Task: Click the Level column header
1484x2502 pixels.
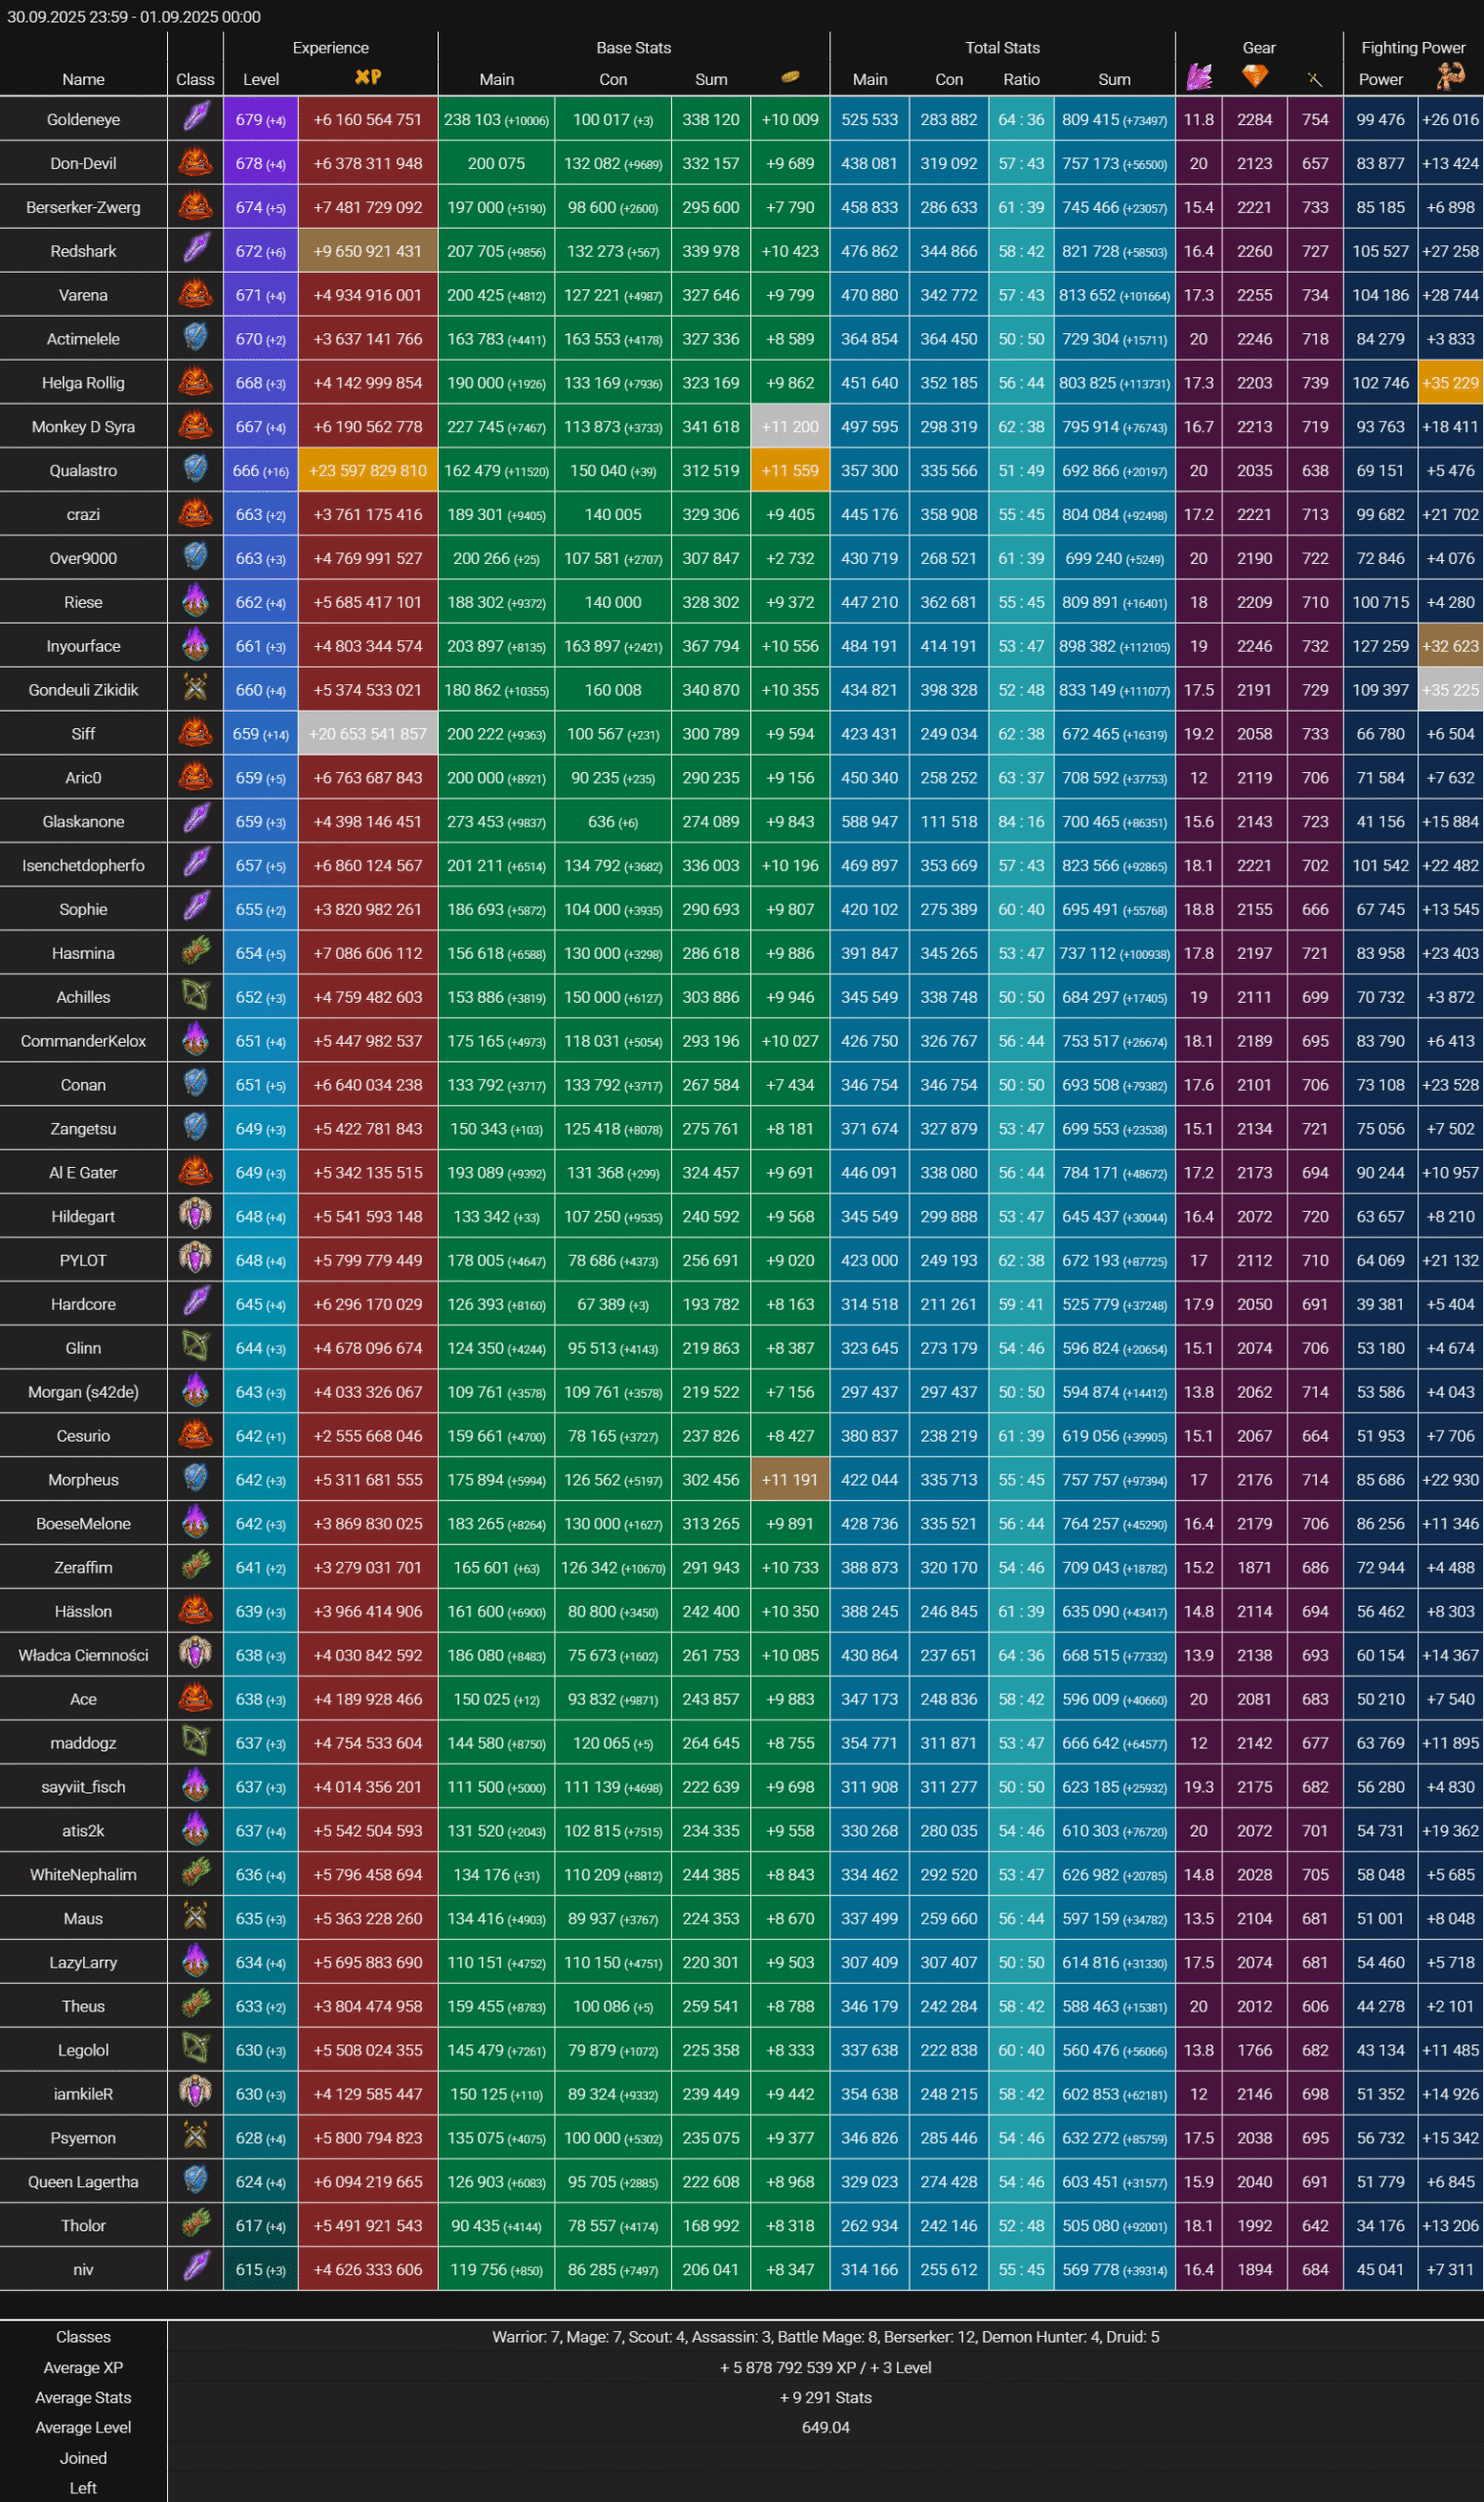Action: 261,79
